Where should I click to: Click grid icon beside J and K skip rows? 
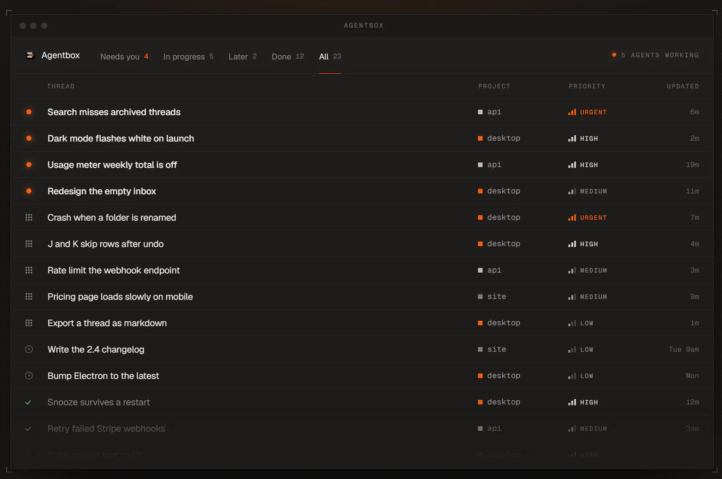point(29,244)
